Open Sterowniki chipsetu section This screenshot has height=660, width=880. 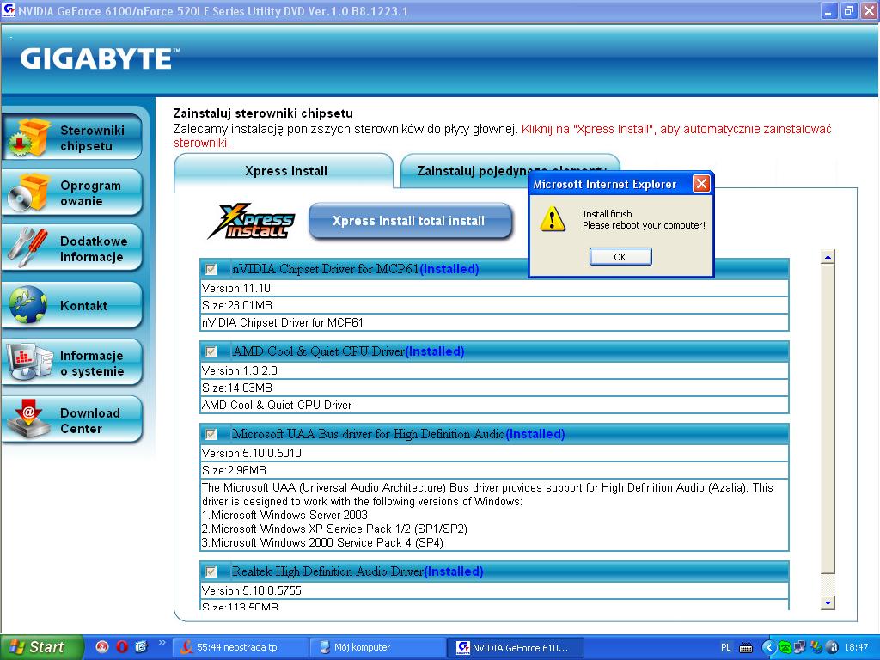(72, 137)
